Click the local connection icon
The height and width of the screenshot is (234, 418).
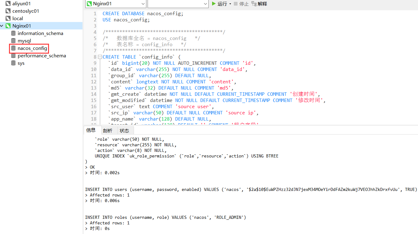[8, 19]
